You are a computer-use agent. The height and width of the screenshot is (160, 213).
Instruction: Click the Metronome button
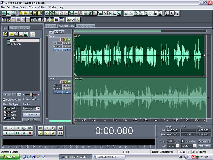tap(204, 146)
